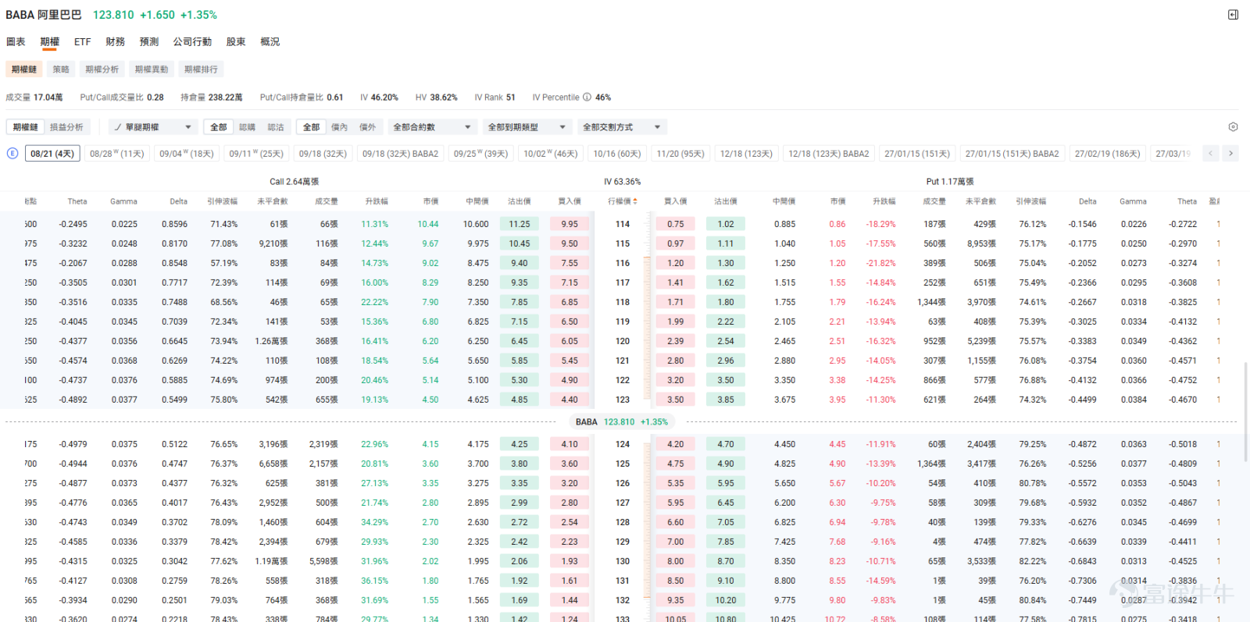Click strike price 128 row
The image size is (1250, 622).
[623, 522]
